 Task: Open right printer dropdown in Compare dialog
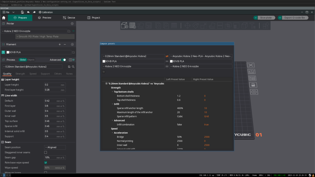coord(201,66)
